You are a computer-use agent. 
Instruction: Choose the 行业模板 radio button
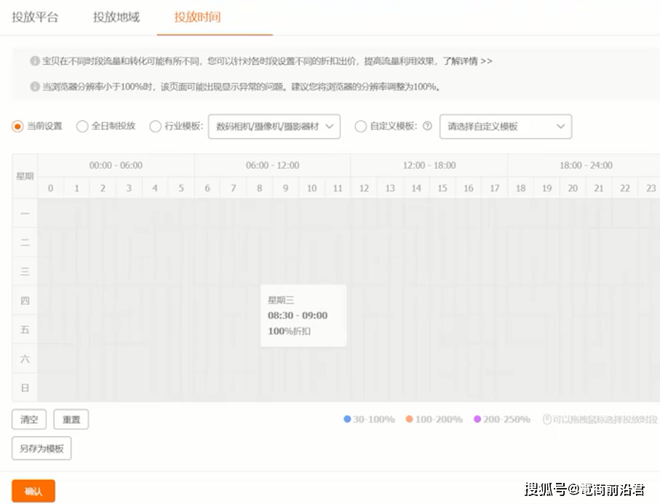(x=155, y=127)
